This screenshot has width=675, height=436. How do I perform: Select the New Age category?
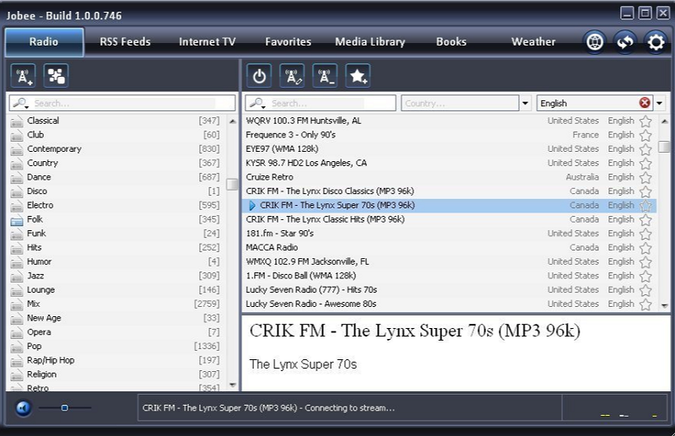116,318
